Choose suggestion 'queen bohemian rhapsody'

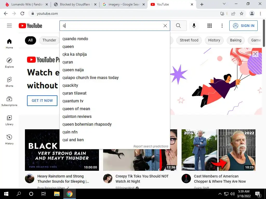click(x=115, y=124)
